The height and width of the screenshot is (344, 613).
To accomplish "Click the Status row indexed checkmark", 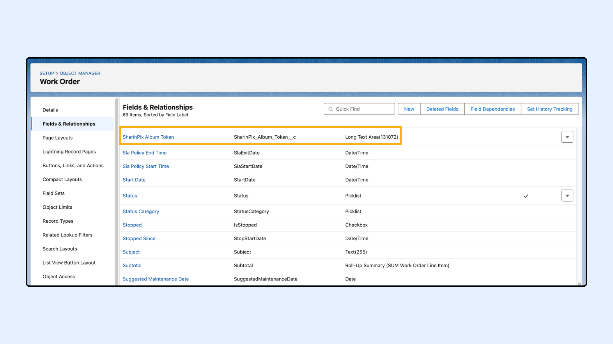I will point(526,196).
